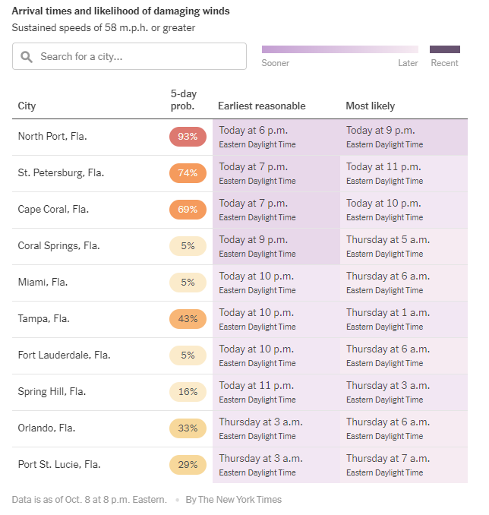Click the 'Search for a city' field
The height and width of the screenshot is (515, 489).
coord(137,57)
